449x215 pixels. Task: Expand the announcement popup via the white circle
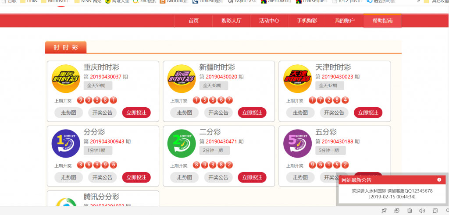pos(439,180)
